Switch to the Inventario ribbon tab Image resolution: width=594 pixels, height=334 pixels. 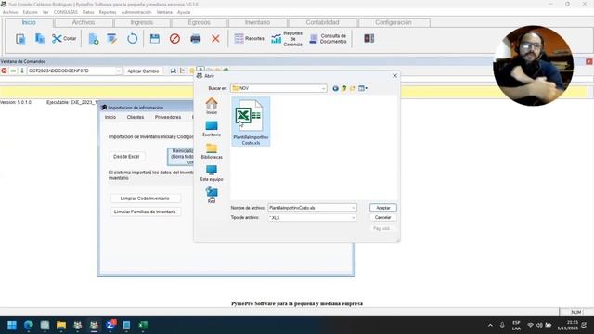(258, 22)
